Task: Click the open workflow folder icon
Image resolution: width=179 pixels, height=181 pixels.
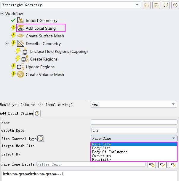Action: (146, 5)
